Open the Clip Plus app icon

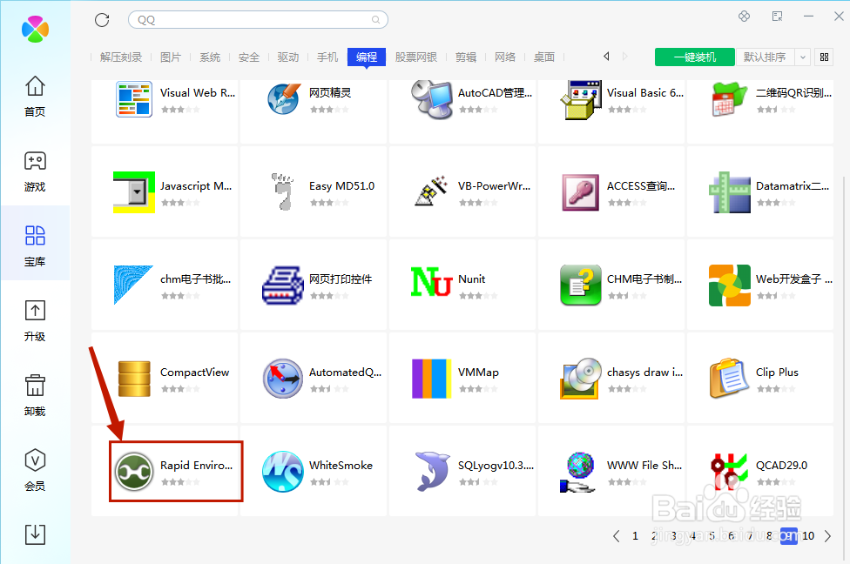tap(730, 379)
